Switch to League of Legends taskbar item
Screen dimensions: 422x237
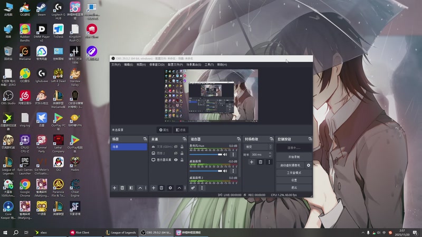click(121, 233)
